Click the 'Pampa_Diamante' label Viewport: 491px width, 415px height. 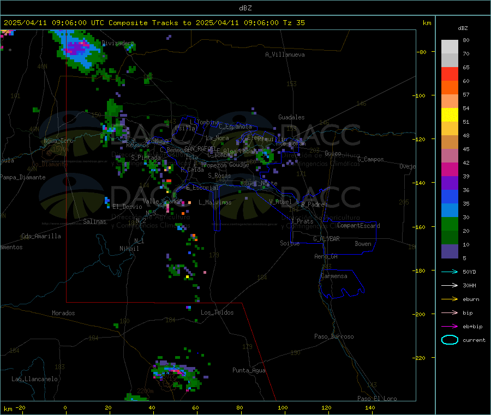(23, 177)
